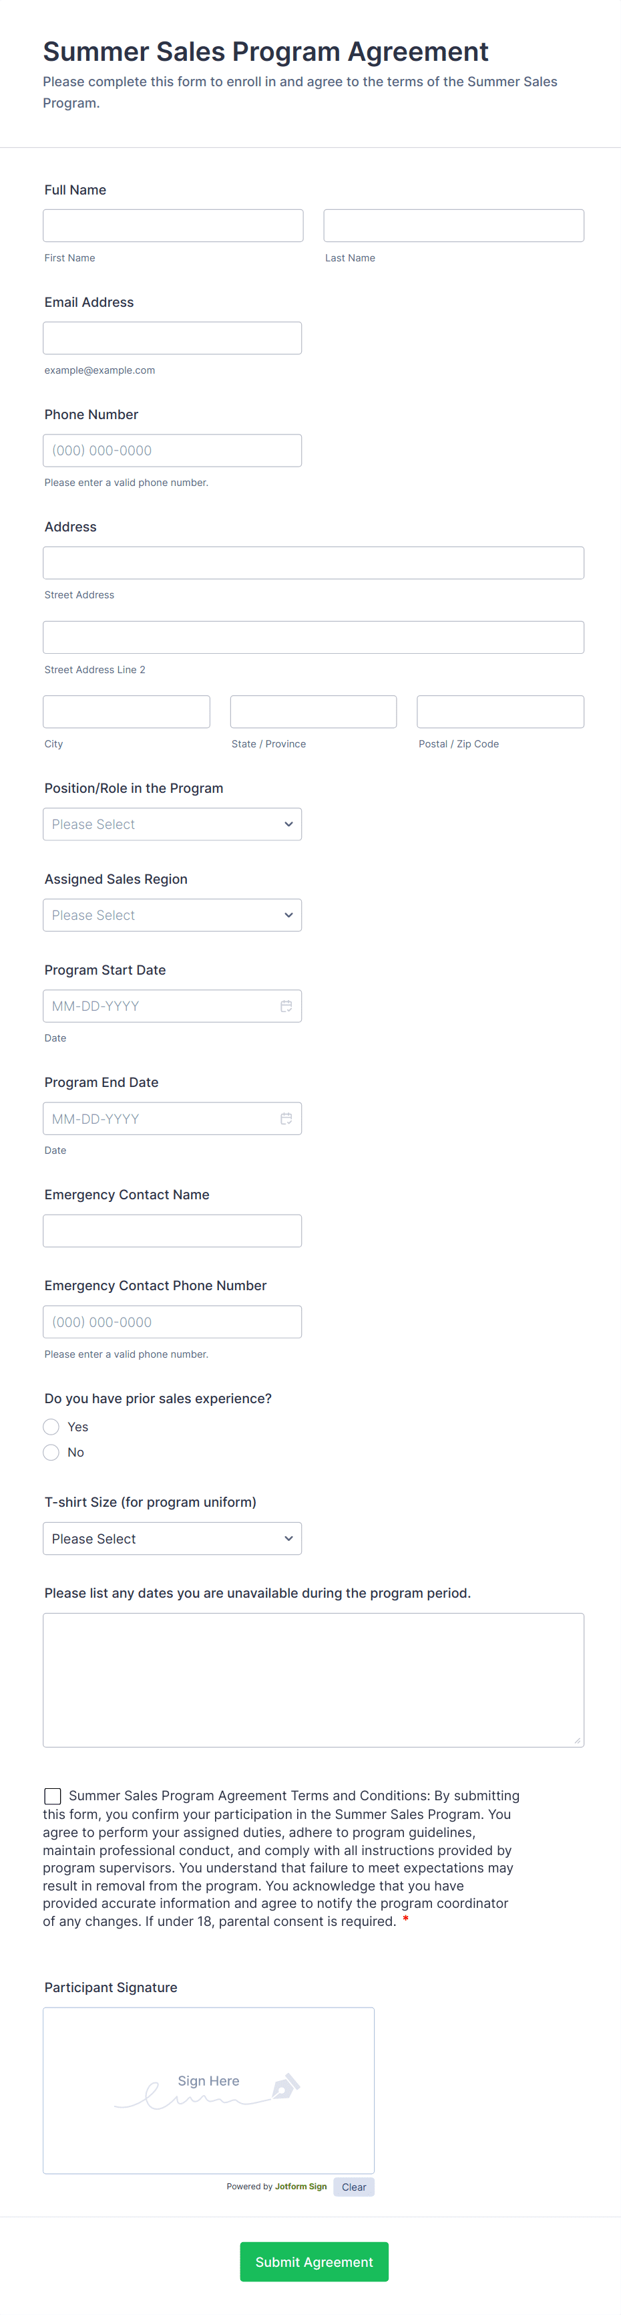Open Program Start Date calendar picker icon

(x=286, y=1005)
